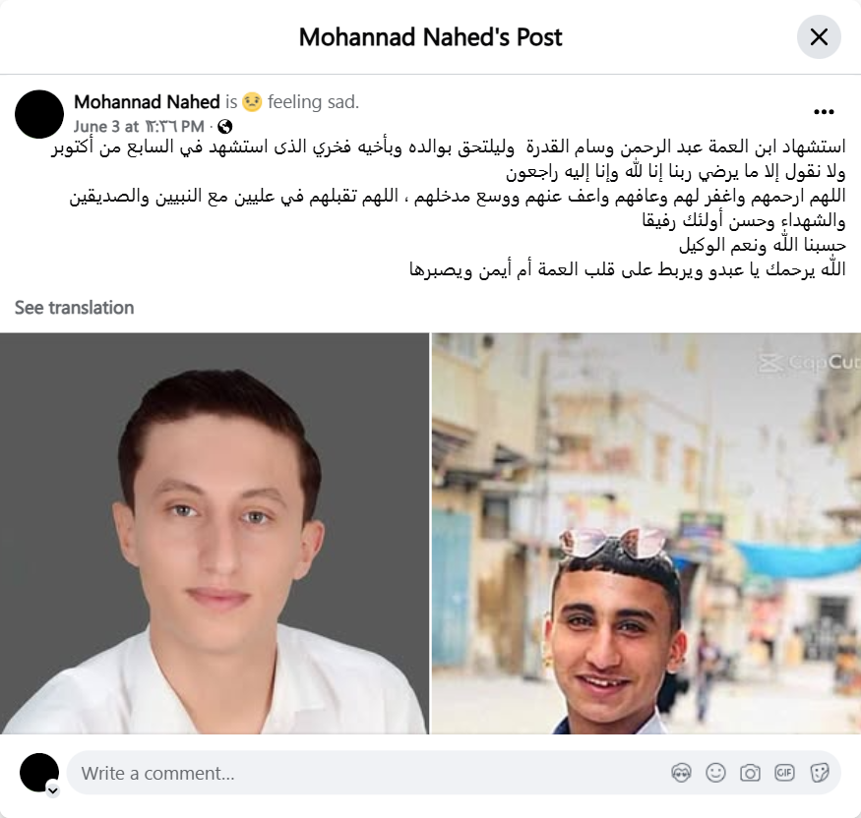Open the right street photo with CapCut watermark
861x818 pixels.
(x=646, y=533)
